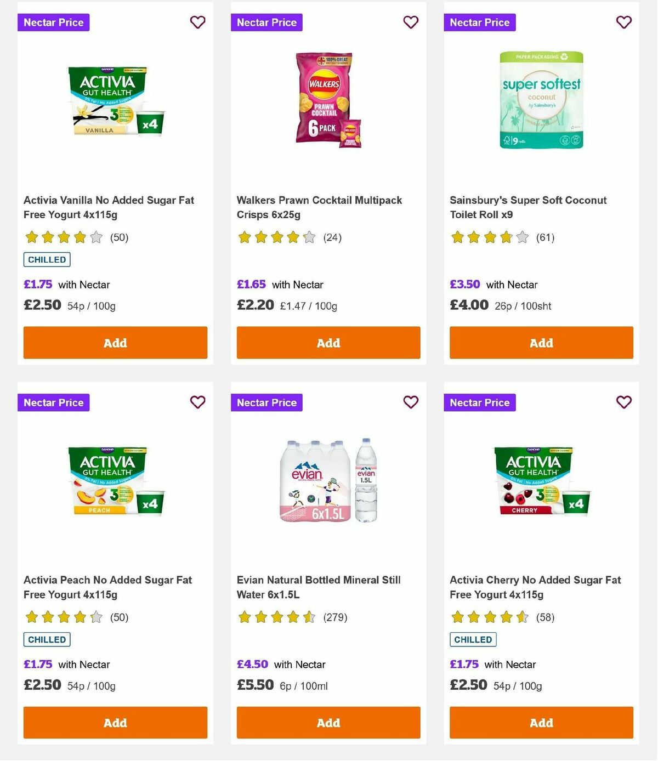This screenshot has height=761, width=658.
Task: Click the heart icon on Activia Cherry yogurt
Action: point(623,402)
